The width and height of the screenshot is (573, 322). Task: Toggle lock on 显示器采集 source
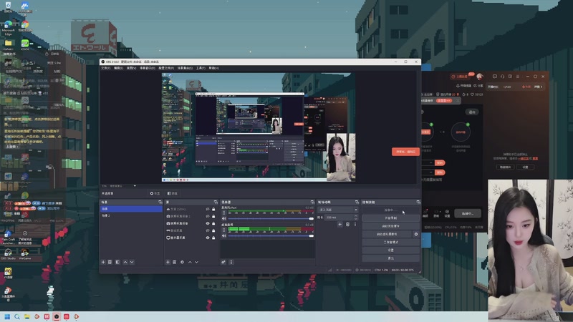(x=213, y=238)
